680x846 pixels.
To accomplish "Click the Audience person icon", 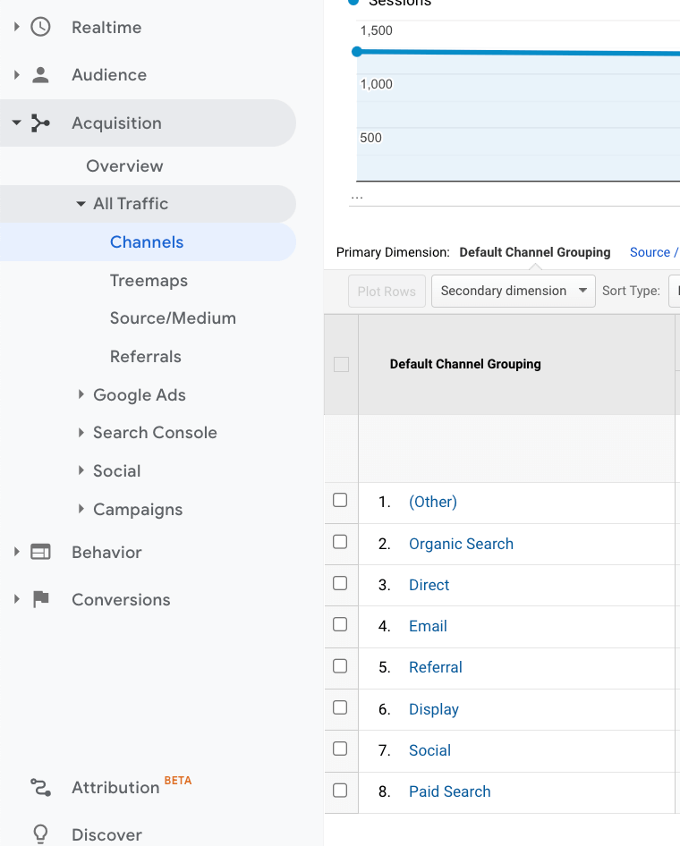I will [40, 75].
